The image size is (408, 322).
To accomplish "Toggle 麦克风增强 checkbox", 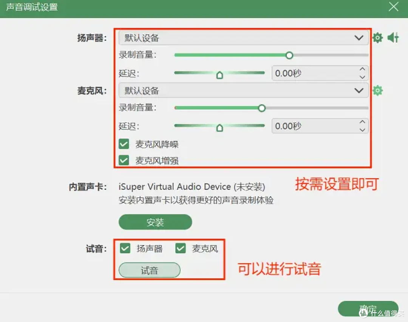I will click(124, 160).
